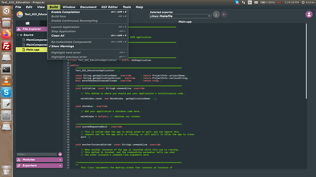
Task: Open the Document menu
Action: coord(88,7)
